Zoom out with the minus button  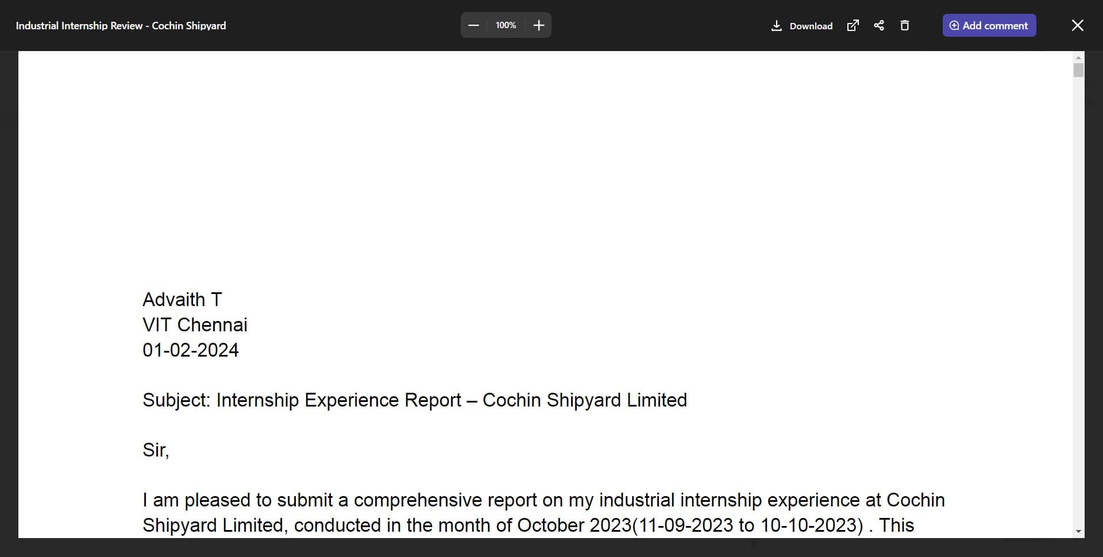click(x=473, y=25)
